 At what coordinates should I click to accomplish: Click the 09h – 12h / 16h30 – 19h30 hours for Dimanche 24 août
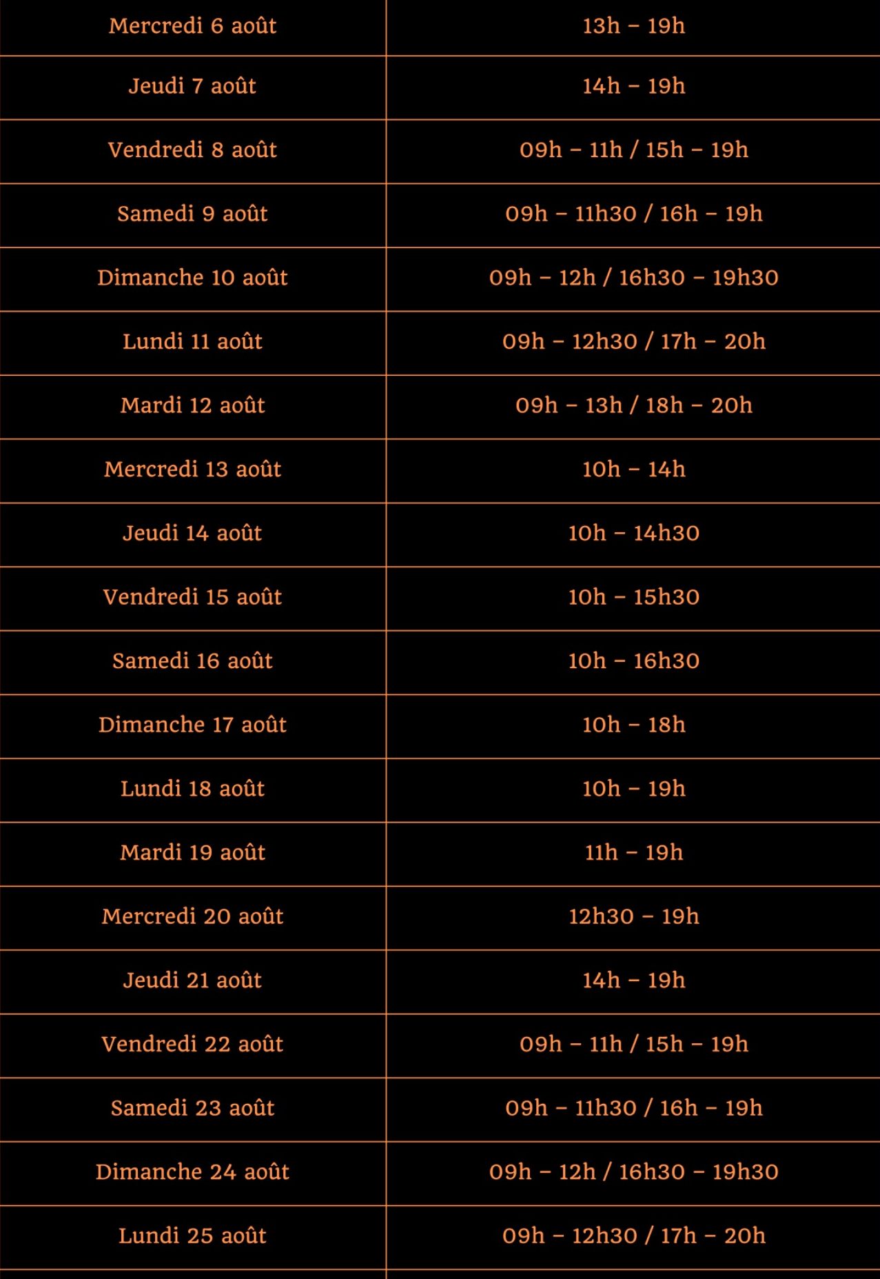[x=633, y=1174]
